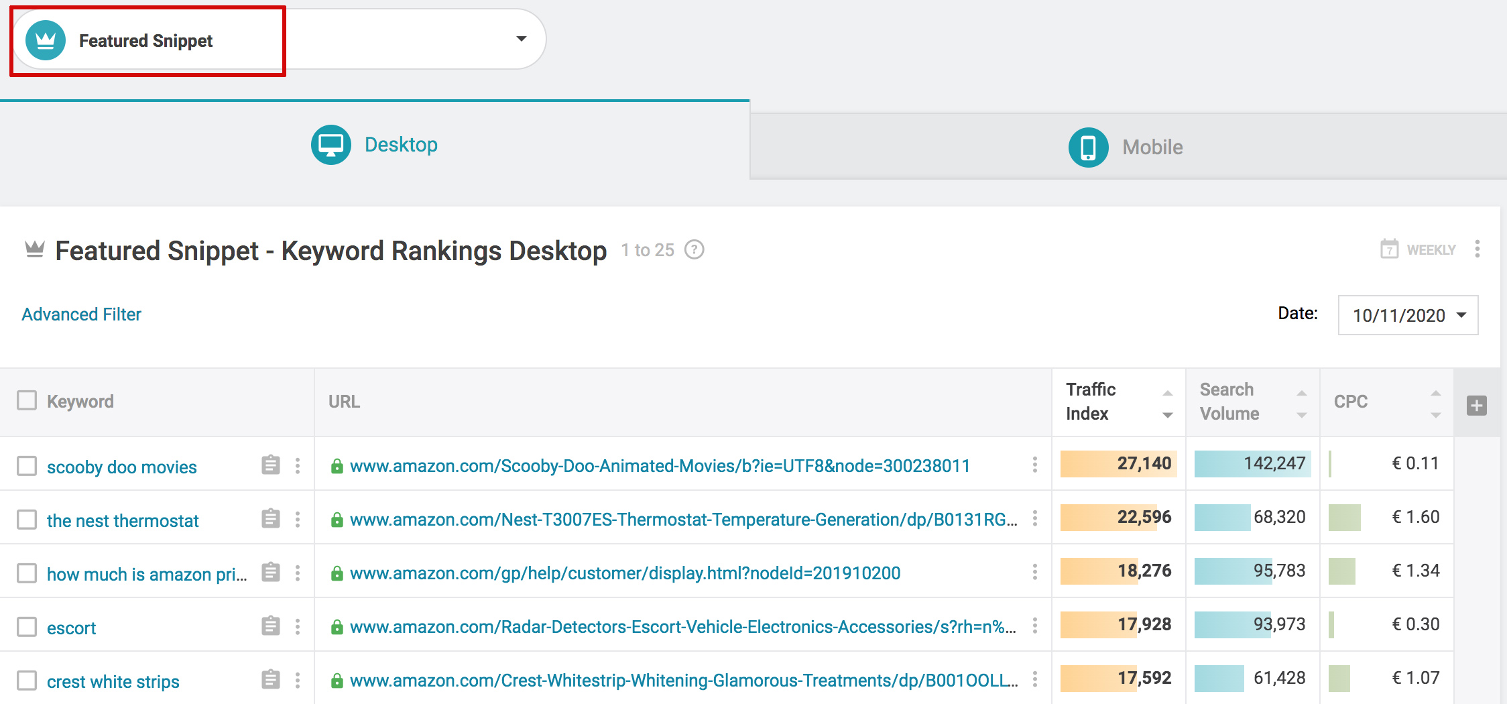Add a column with the plus icon

(1476, 405)
